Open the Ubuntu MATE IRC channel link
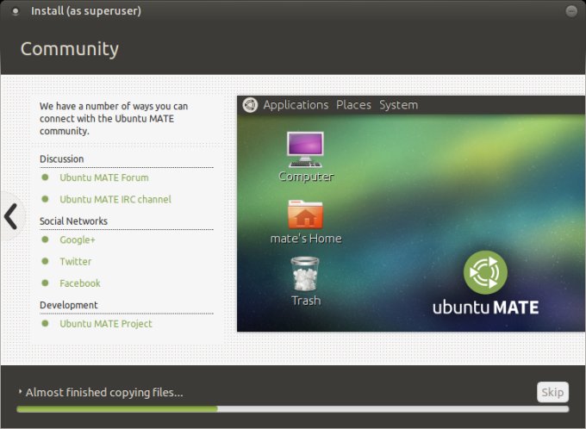This screenshot has width=586, height=429. (x=115, y=199)
